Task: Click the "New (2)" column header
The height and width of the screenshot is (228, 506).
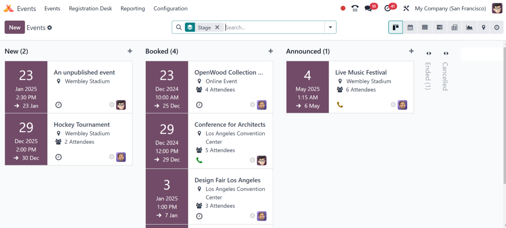Action: [x=16, y=51]
